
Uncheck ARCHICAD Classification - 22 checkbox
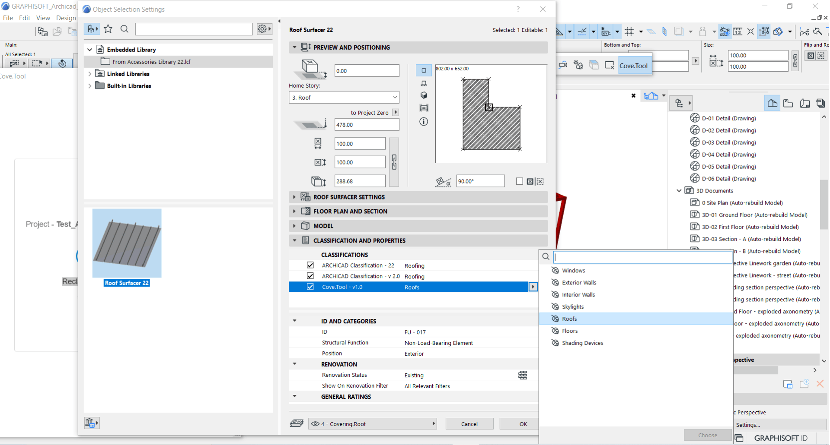tap(310, 265)
